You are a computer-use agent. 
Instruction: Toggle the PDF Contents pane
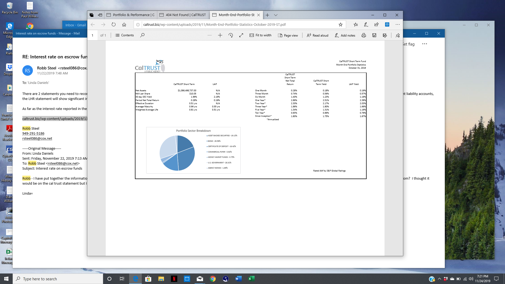tap(124, 35)
